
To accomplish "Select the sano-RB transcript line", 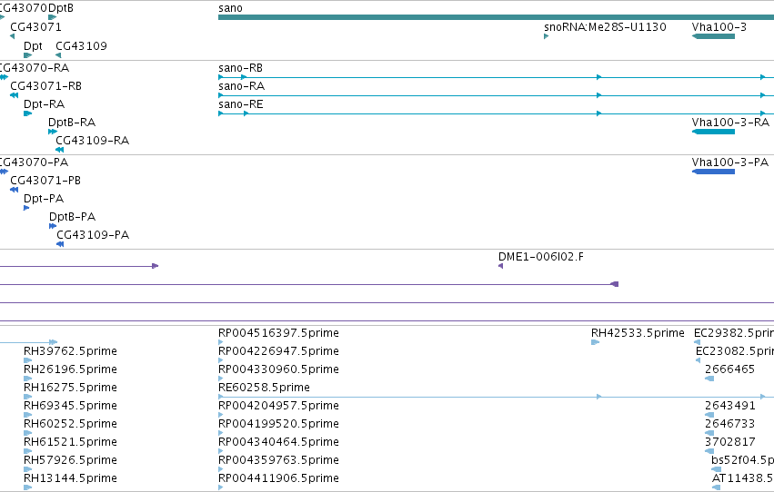I will [496, 77].
